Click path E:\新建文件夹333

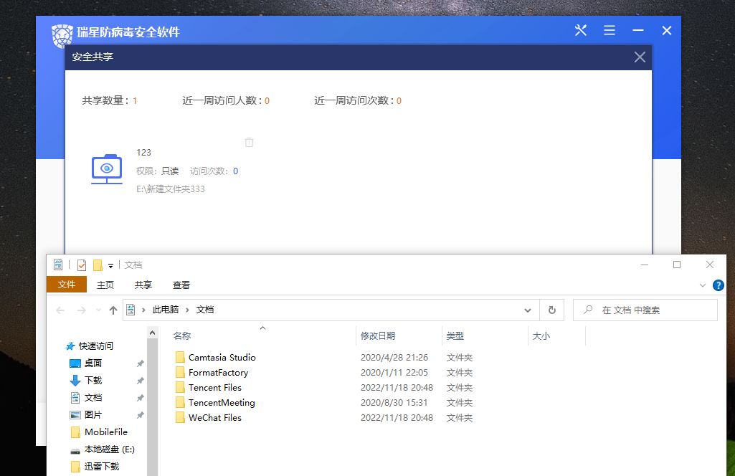click(171, 189)
